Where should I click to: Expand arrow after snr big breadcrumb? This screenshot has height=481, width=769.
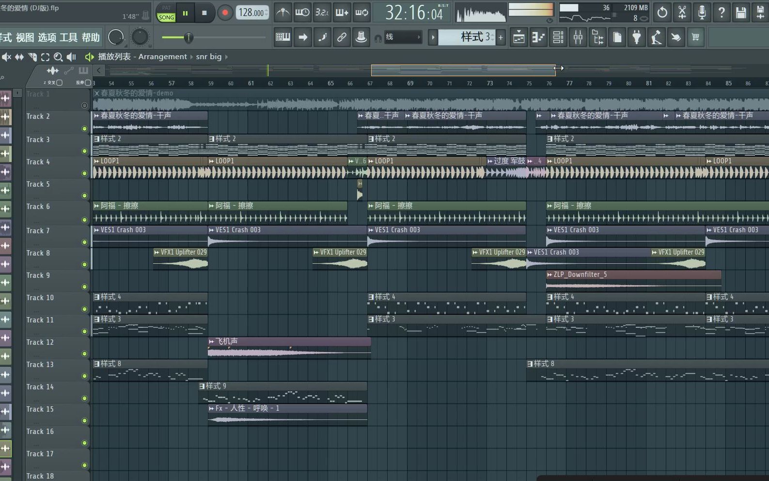point(226,57)
